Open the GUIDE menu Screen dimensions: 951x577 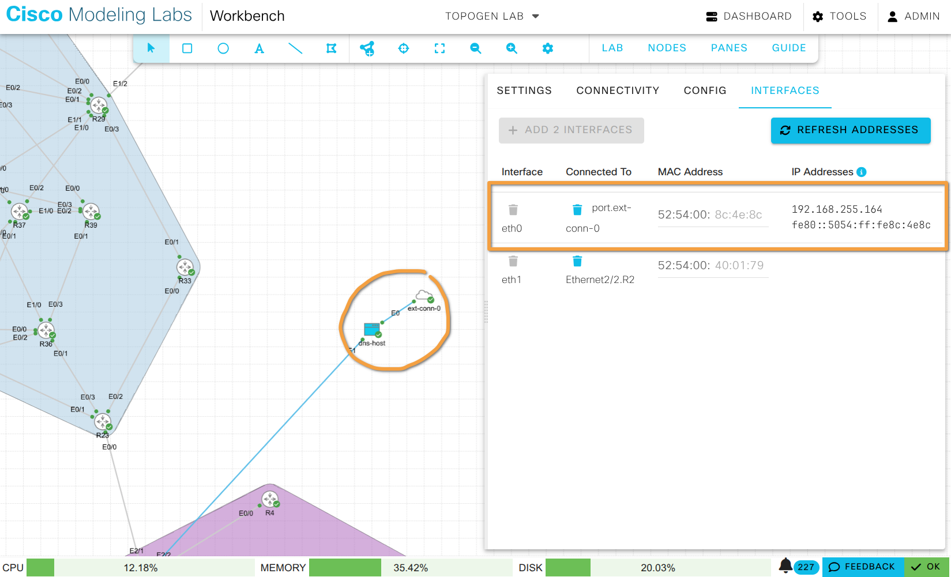tap(789, 48)
